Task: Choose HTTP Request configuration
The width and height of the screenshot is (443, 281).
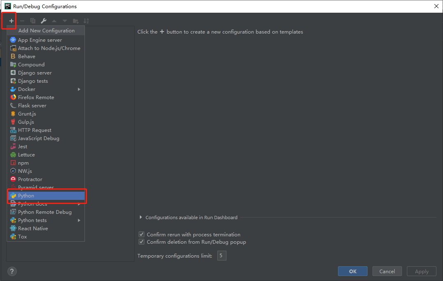Action: pyautogui.click(x=46, y=130)
